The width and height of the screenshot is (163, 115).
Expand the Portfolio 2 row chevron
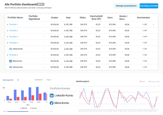click(x=7, y=31)
